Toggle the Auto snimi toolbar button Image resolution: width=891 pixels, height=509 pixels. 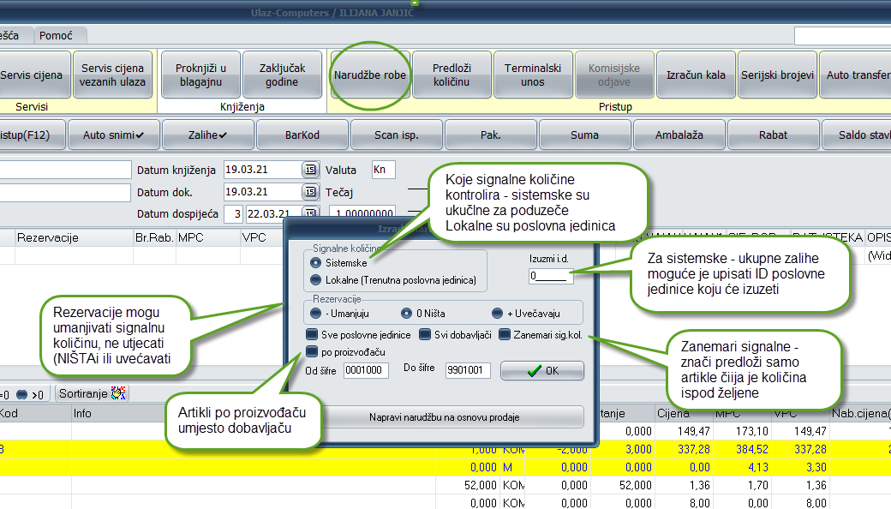point(113,135)
